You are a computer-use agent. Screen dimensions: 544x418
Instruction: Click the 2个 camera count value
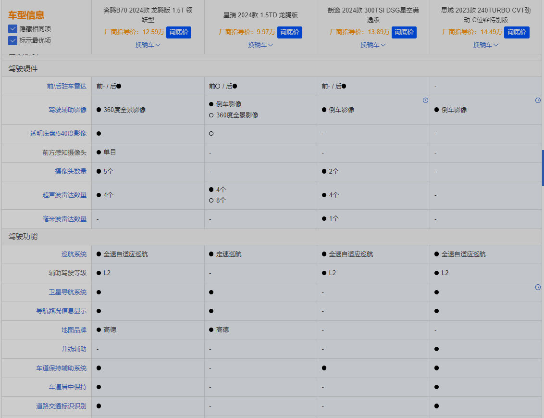(334, 171)
